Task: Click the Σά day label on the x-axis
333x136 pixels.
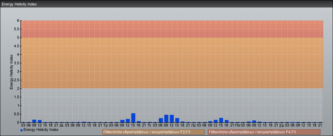Action: pyautogui.click(x=282, y=125)
